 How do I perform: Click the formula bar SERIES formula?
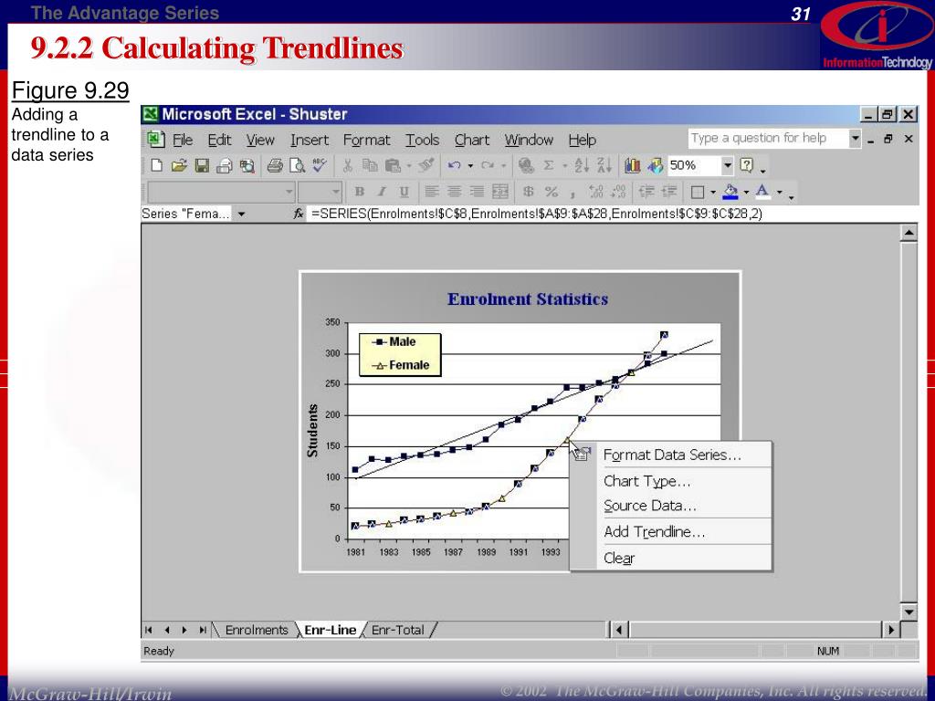[537, 214]
